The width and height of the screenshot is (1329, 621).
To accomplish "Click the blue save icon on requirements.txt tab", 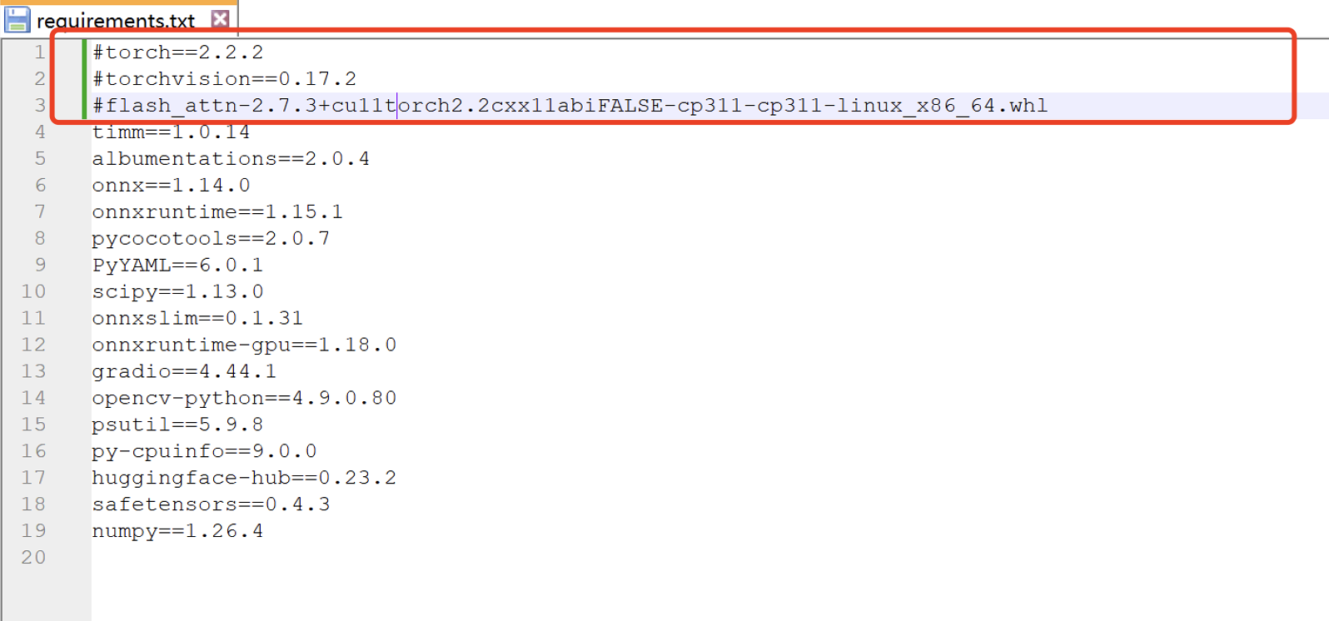I will [17, 19].
